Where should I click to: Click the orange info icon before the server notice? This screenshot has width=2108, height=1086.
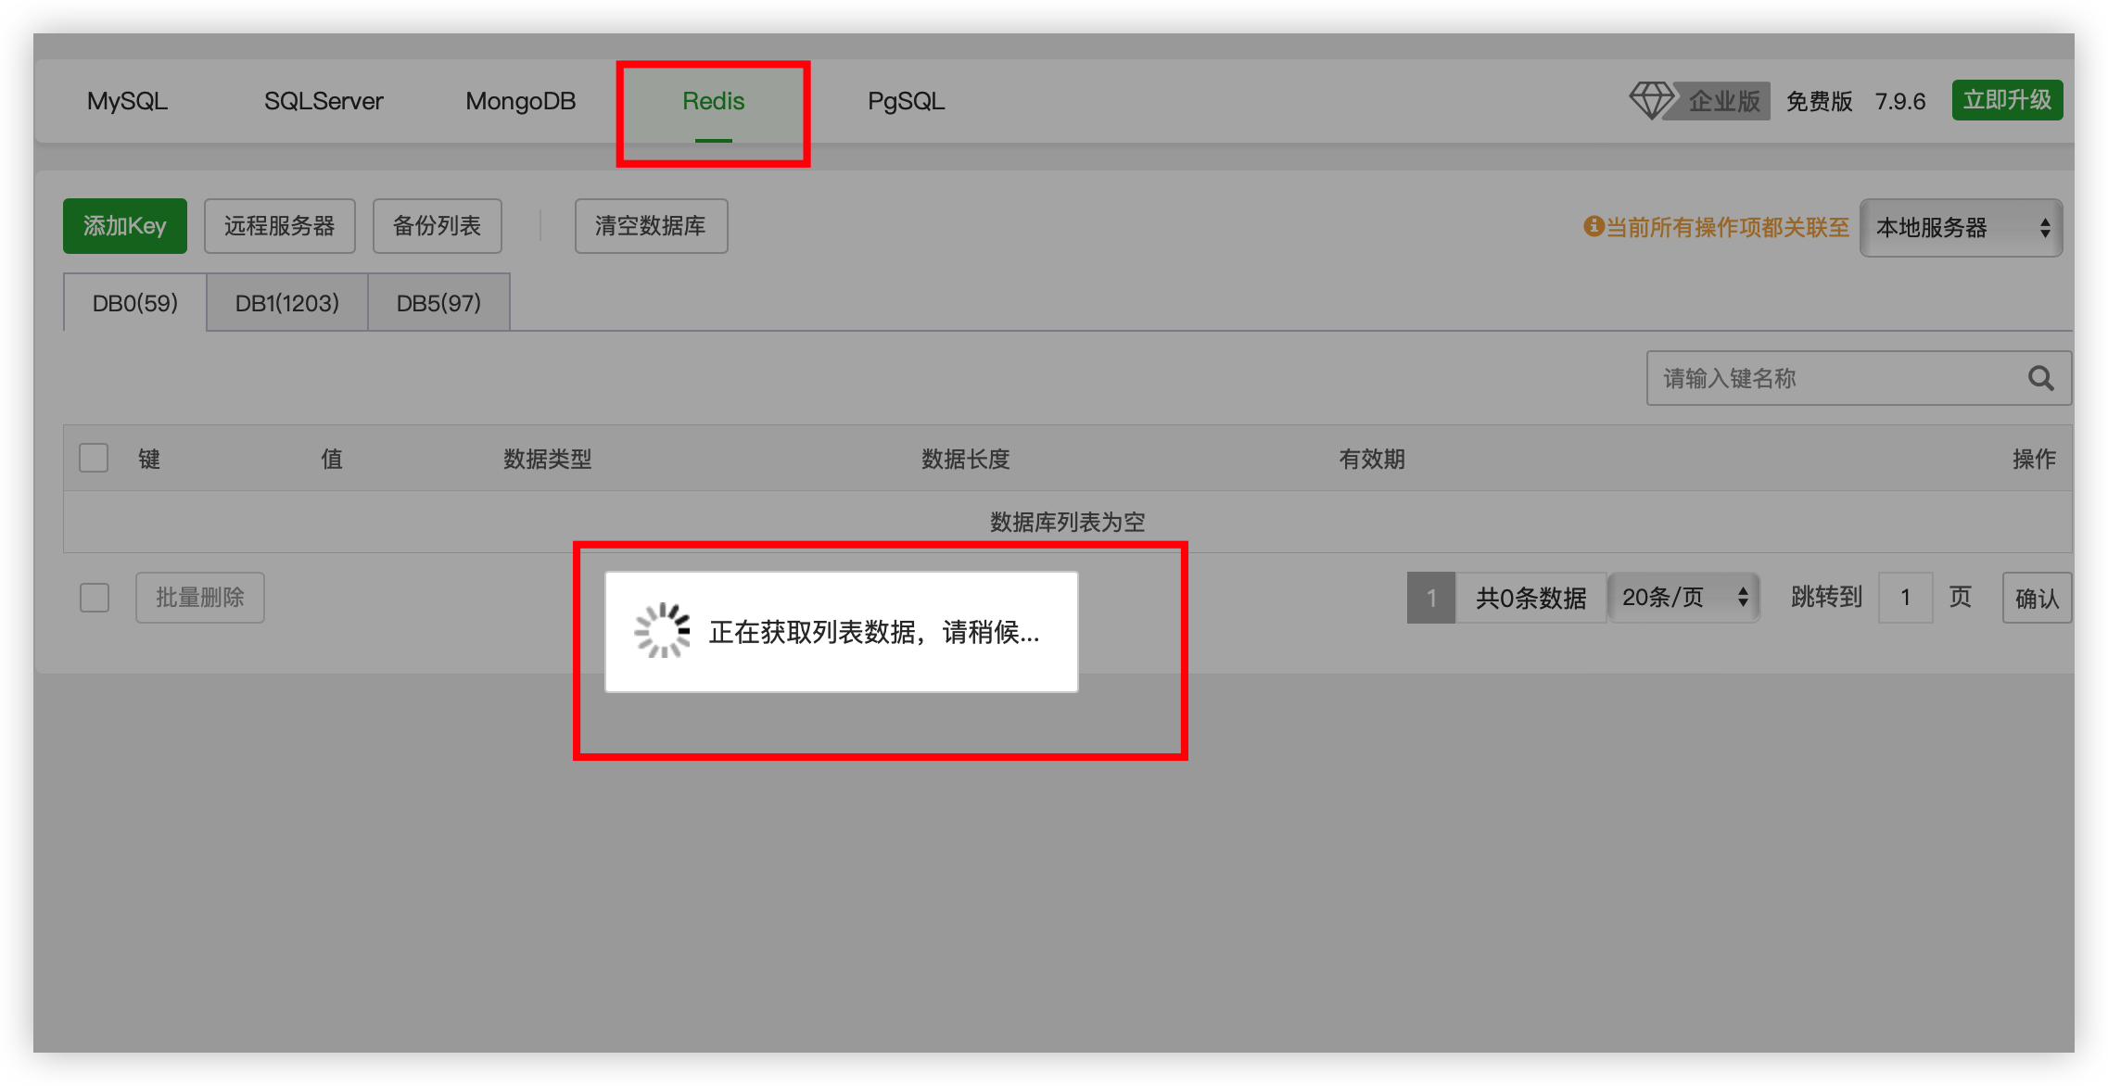coord(1592,227)
